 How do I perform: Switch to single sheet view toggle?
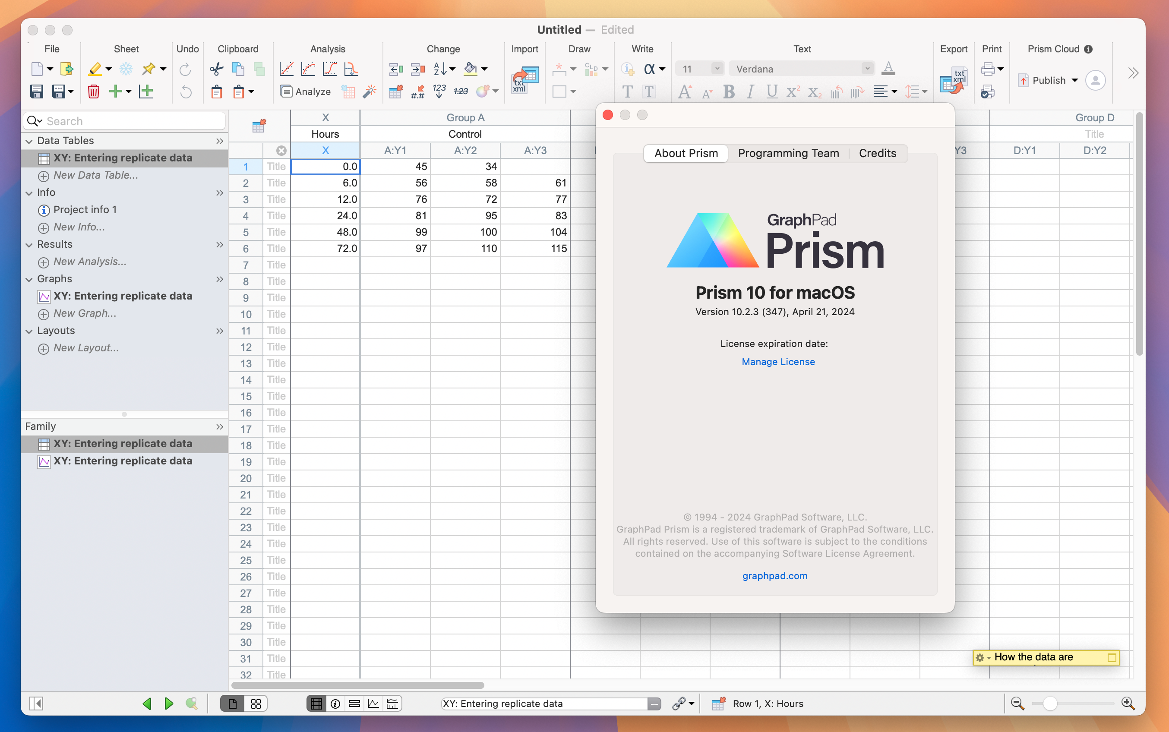click(x=232, y=704)
